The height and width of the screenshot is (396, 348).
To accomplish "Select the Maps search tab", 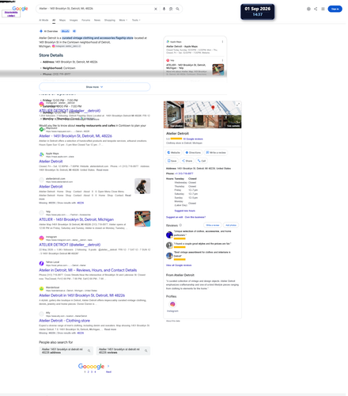I will point(62,20).
